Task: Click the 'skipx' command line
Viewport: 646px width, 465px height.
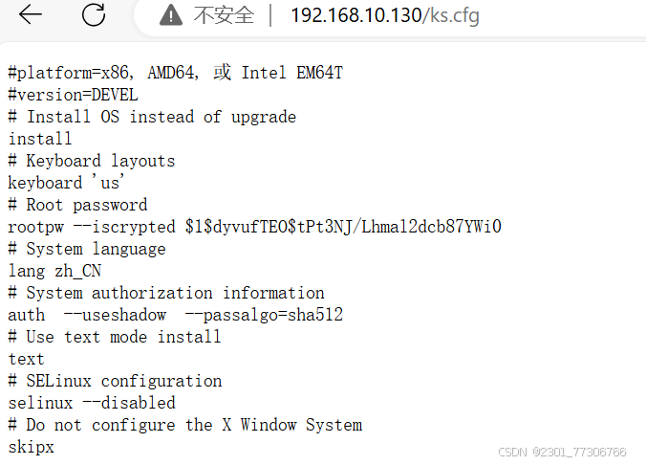Action: tap(31, 447)
